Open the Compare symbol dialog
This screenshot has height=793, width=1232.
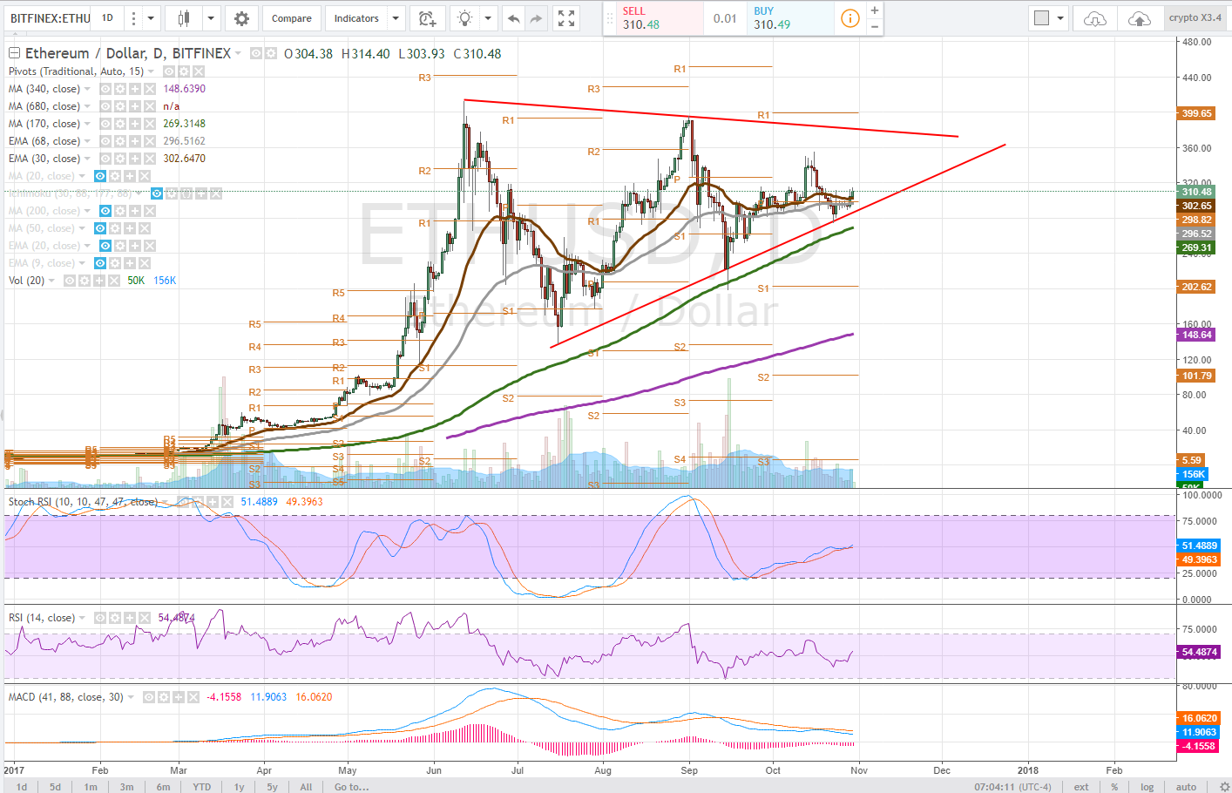[291, 18]
